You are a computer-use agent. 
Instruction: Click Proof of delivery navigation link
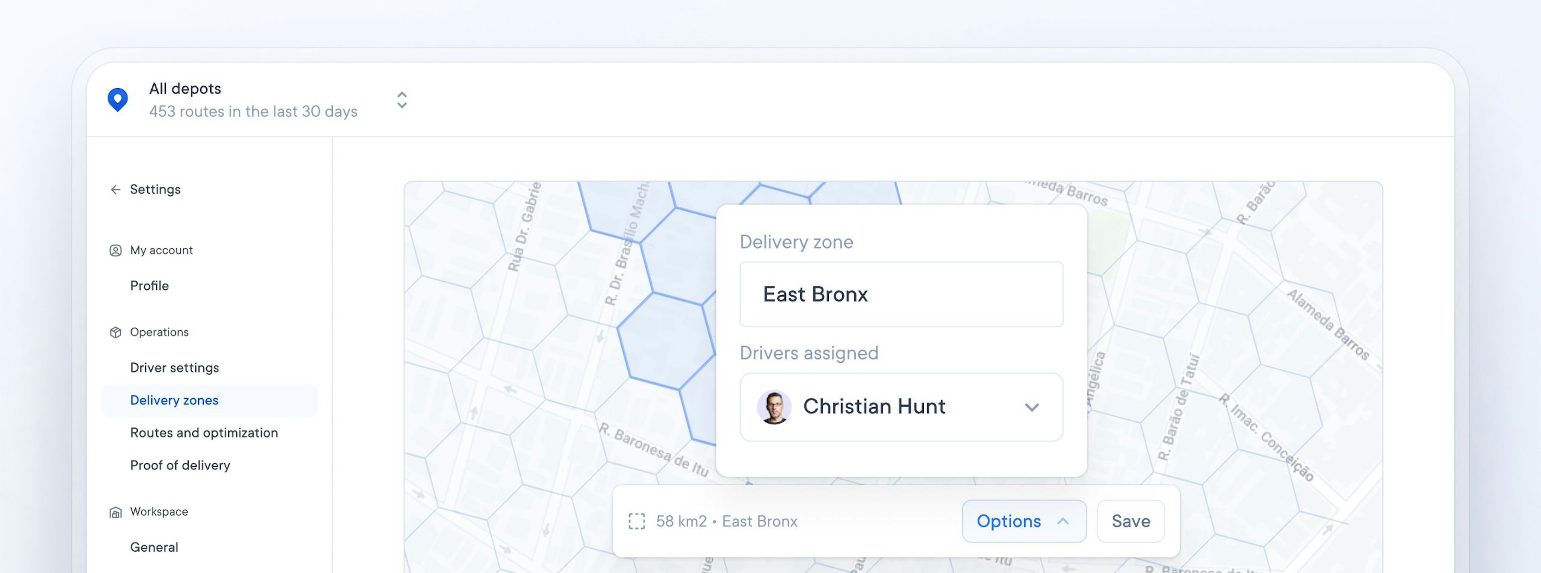[180, 464]
